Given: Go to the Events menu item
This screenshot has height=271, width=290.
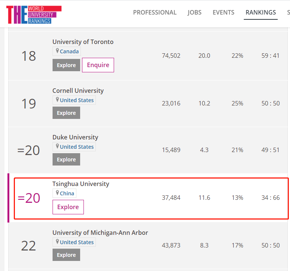Looking at the screenshot, I should tap(223, 12).
